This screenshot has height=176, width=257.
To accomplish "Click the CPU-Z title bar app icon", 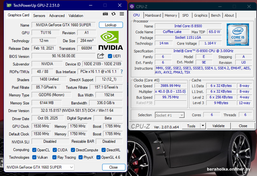I will (x=132, y=6).
